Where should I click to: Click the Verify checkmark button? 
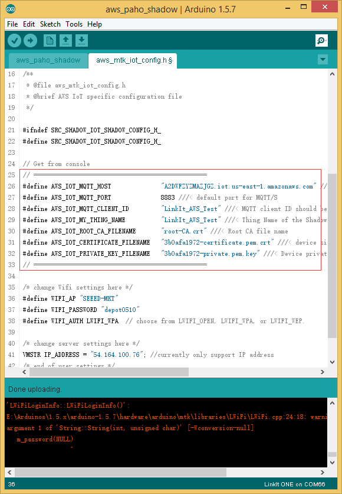point(14,40)
